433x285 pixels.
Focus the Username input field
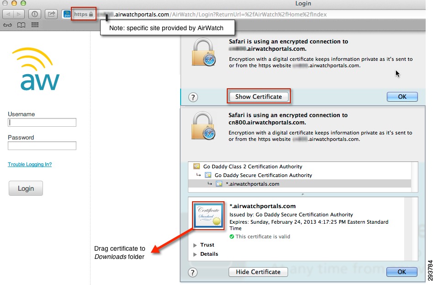pos(42,122)
